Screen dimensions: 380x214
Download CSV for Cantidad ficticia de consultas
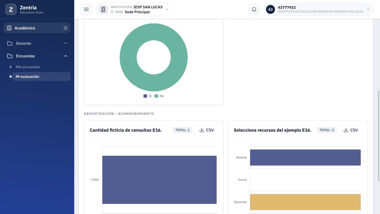pyautogui.click(x=207, y=130)
